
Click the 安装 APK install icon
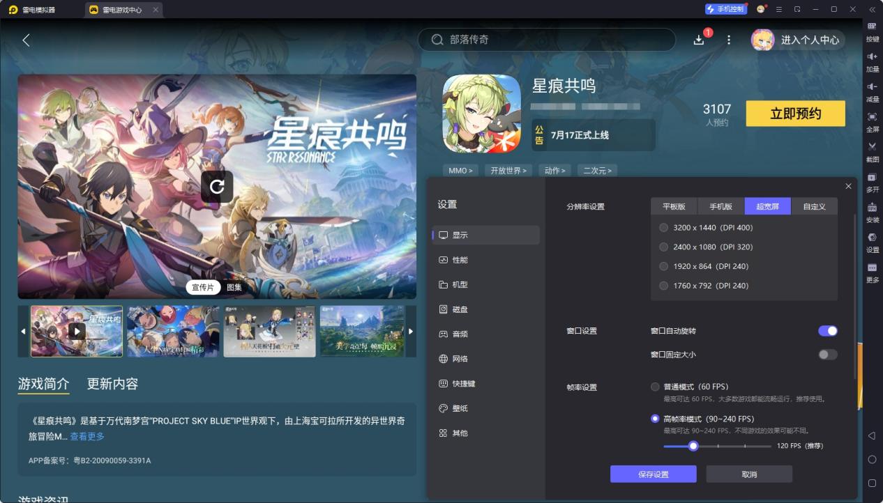[x=872, y=207]
